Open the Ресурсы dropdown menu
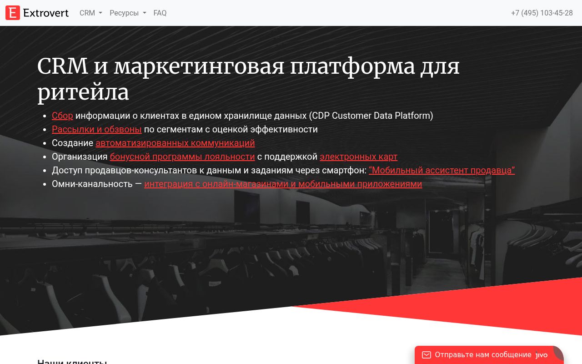 (x=128, y=13)
